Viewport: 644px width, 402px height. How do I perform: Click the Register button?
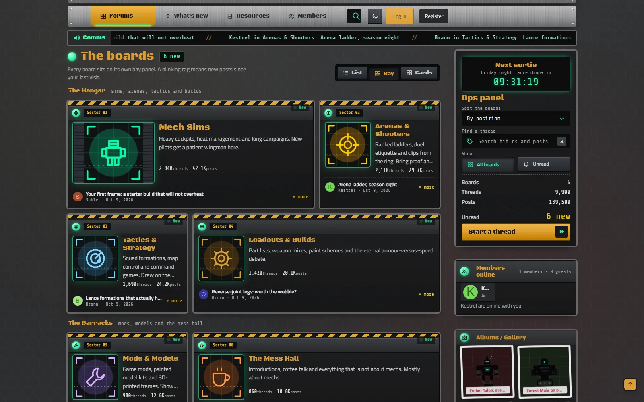pos(434,16)
